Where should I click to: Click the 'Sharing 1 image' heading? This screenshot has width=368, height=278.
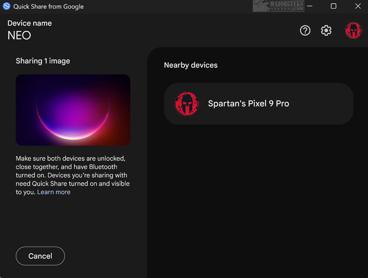click(x=43, y=61)
